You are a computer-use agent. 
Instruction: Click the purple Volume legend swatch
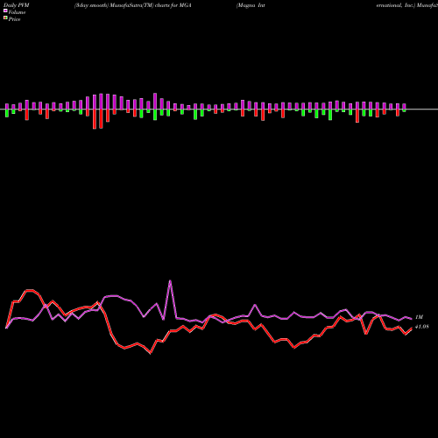(5, 11)
